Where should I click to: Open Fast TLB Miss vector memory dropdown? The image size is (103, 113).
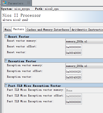point(84,90)
